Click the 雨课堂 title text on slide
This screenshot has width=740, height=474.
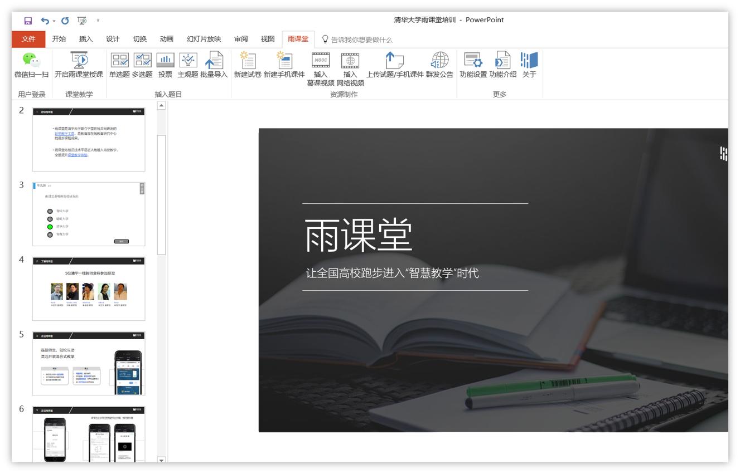(x=358, y=236)
